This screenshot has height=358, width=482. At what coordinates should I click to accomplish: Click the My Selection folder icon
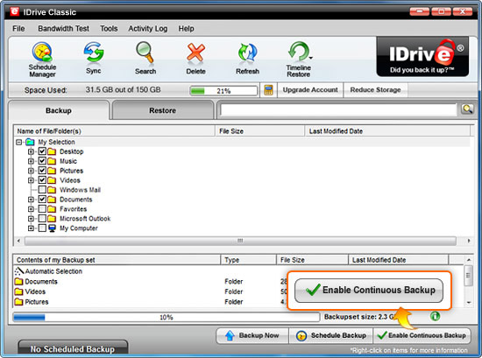coord(30,142)
